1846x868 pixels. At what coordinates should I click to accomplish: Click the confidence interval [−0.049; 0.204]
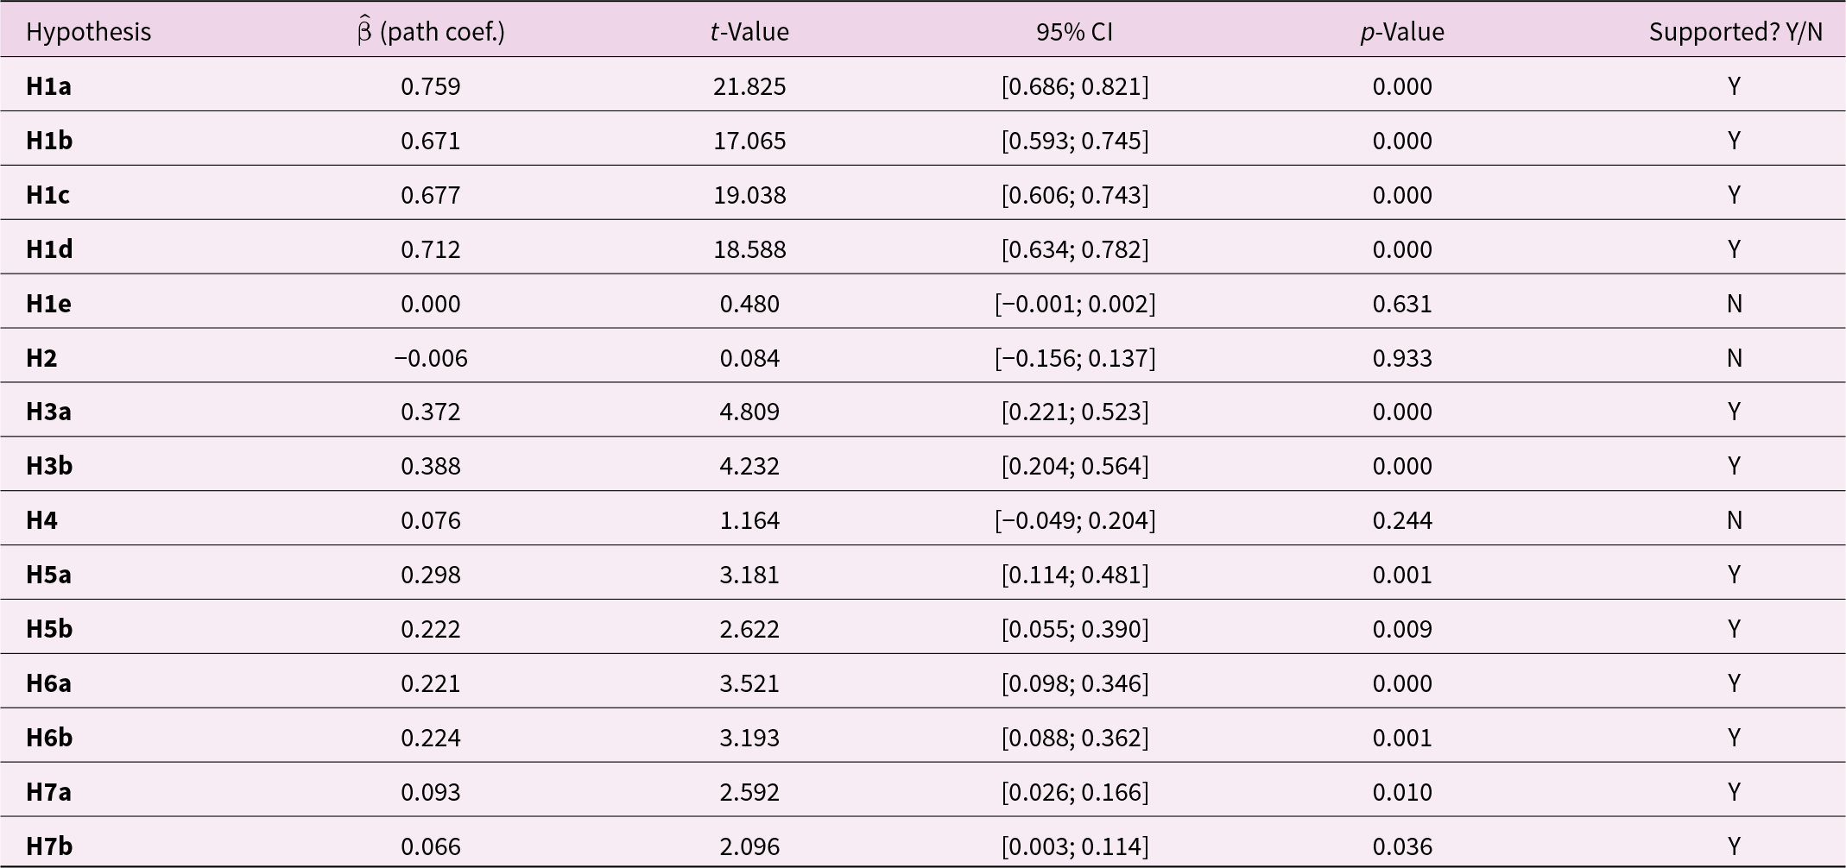click(x=1075, y=520)
